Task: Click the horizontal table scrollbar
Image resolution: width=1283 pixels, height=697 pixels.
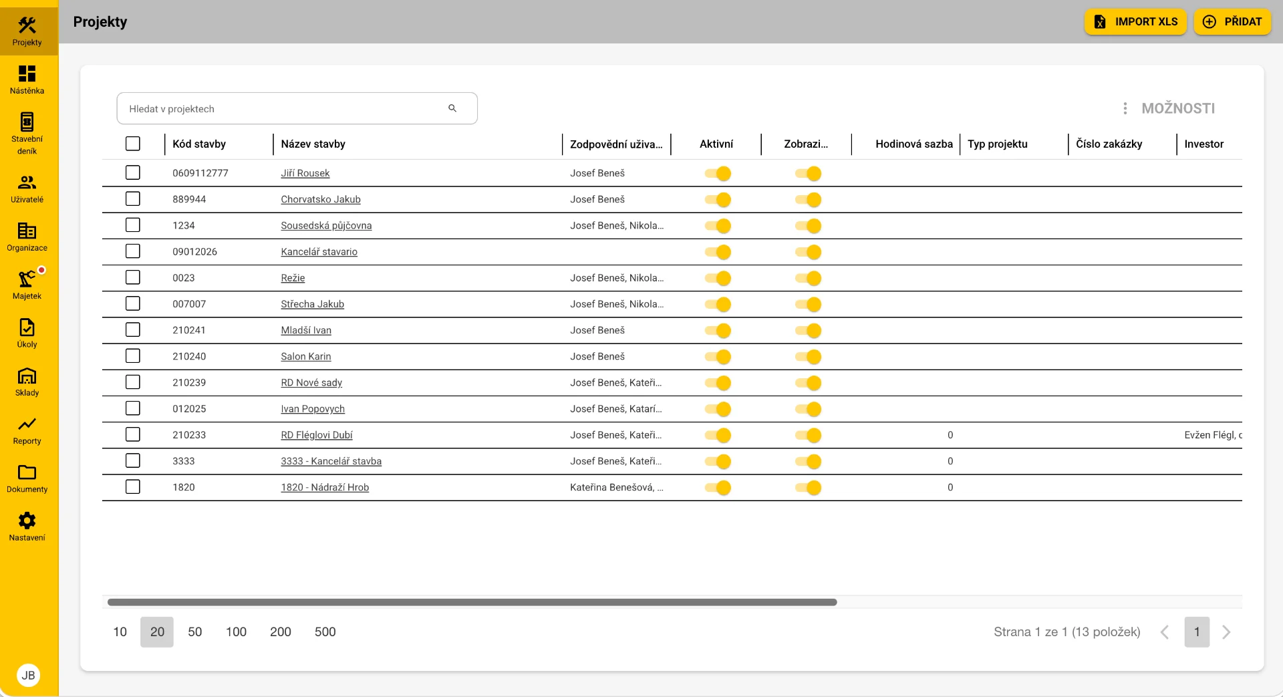Action: 472,602
